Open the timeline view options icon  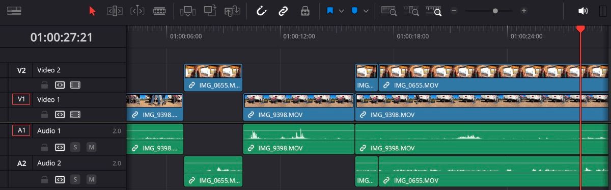click(14, 11)
